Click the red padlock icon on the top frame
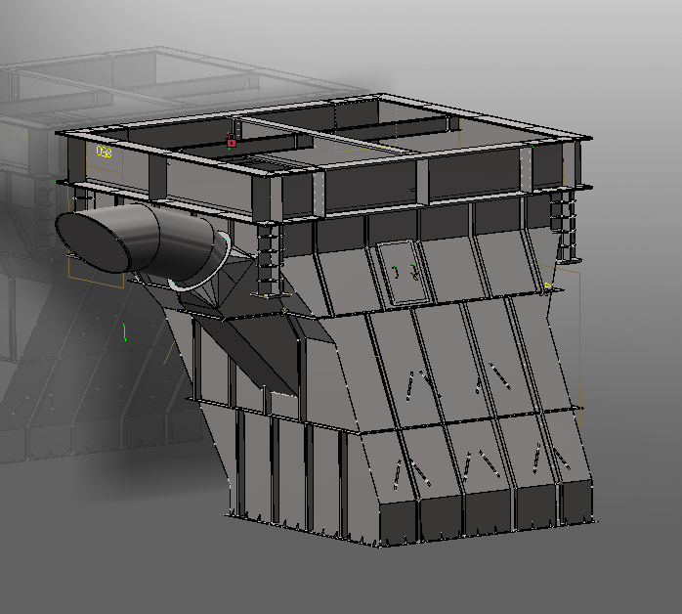 (232, 140)
